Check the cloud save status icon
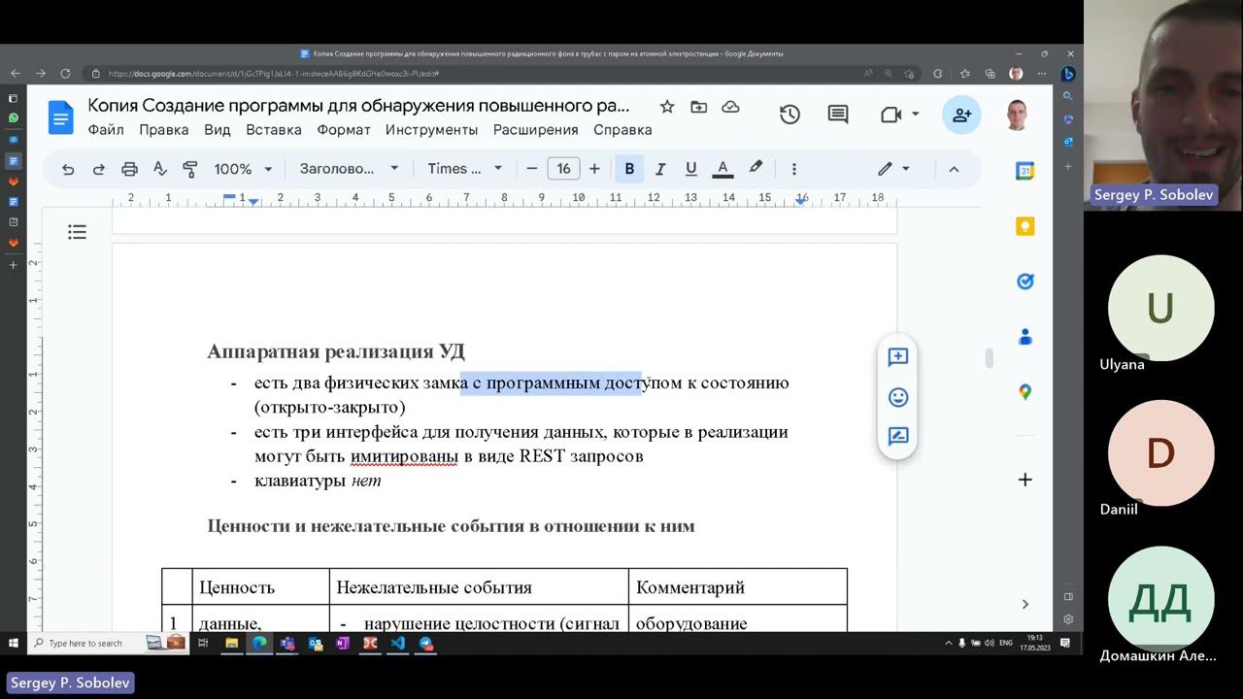The image size is (1243, 699). [x=730, y=107]
